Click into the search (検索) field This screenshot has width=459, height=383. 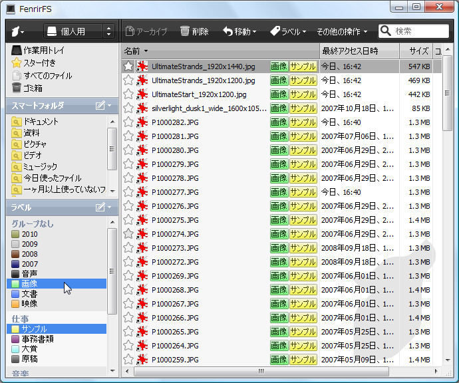pos(413,31)
